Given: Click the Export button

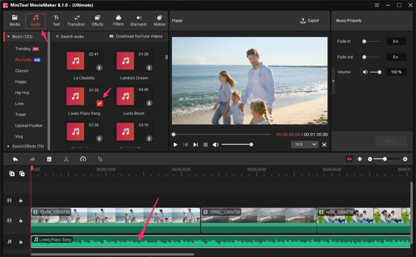Looking at the screenshot, I should (310, 21).
